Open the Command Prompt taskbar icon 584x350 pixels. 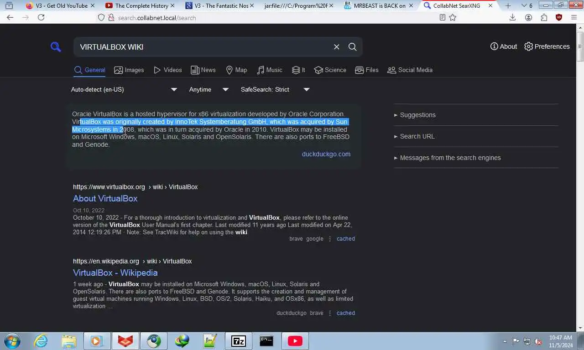(x=266, y=341)
